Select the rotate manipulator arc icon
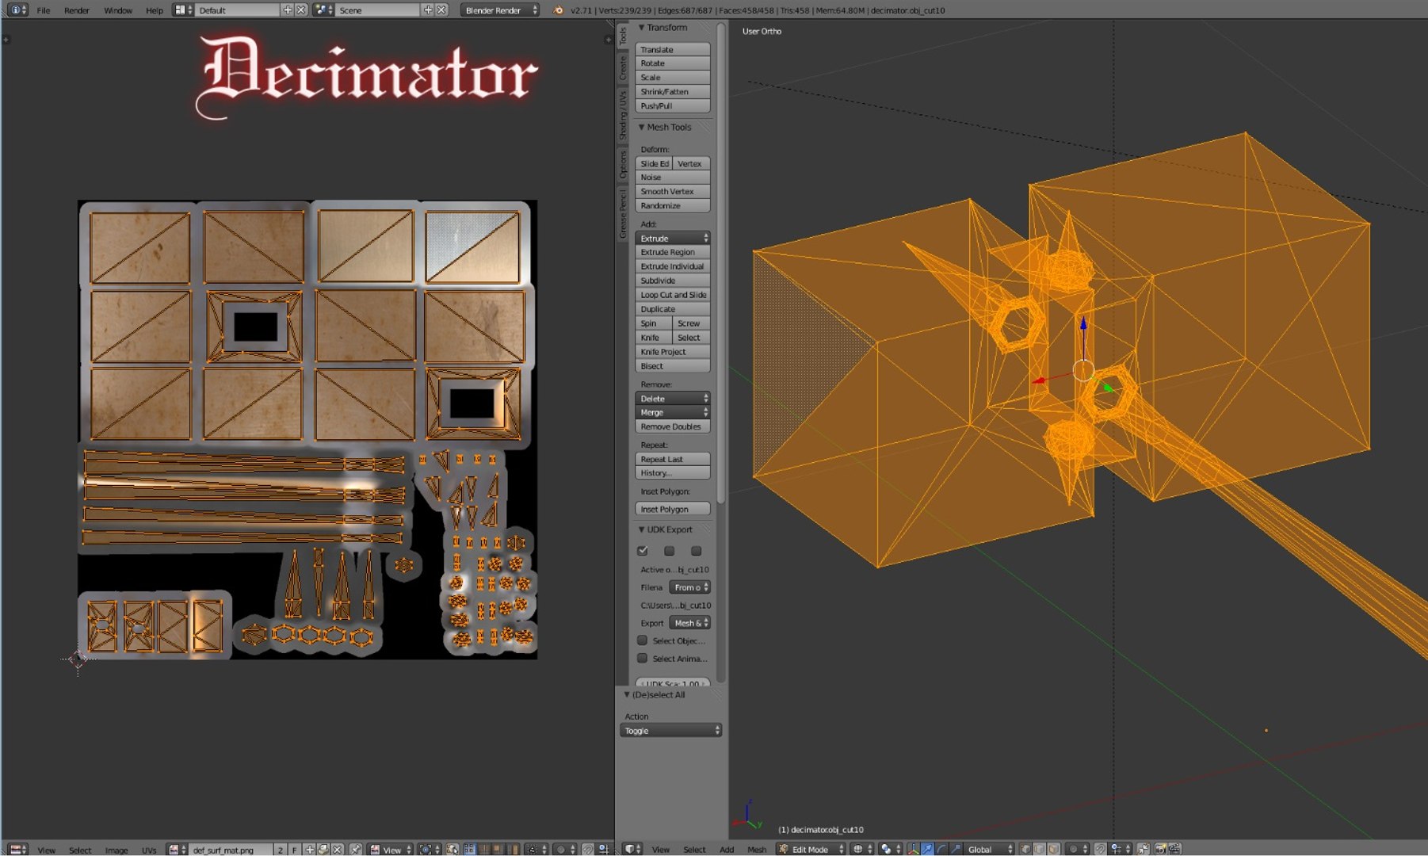The image size is (1428, 856). point(941,849)
